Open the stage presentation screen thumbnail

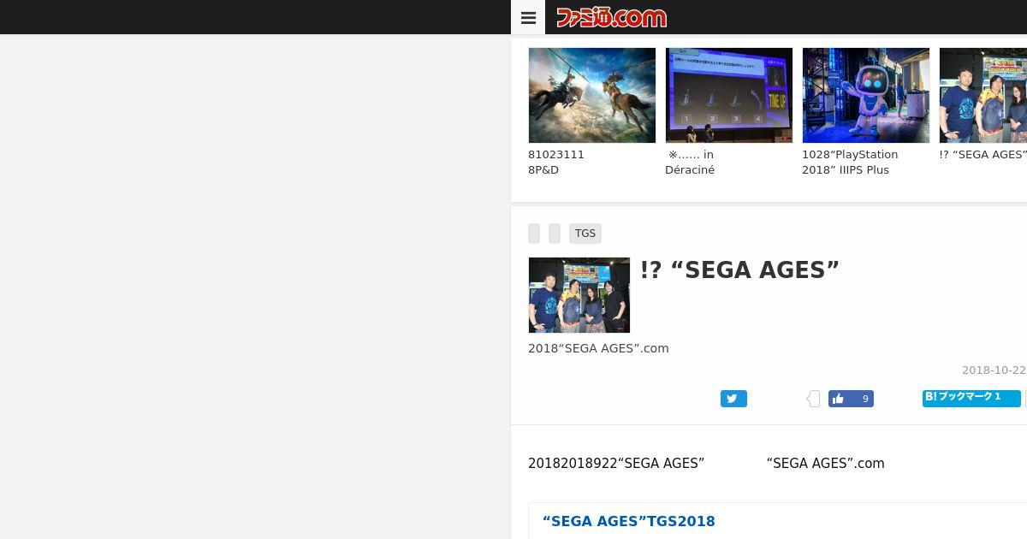(x=729, y=95)
